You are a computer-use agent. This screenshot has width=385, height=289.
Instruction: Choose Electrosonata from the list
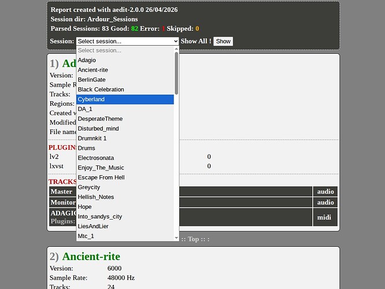pyautogui.click(x=125, y=158)
